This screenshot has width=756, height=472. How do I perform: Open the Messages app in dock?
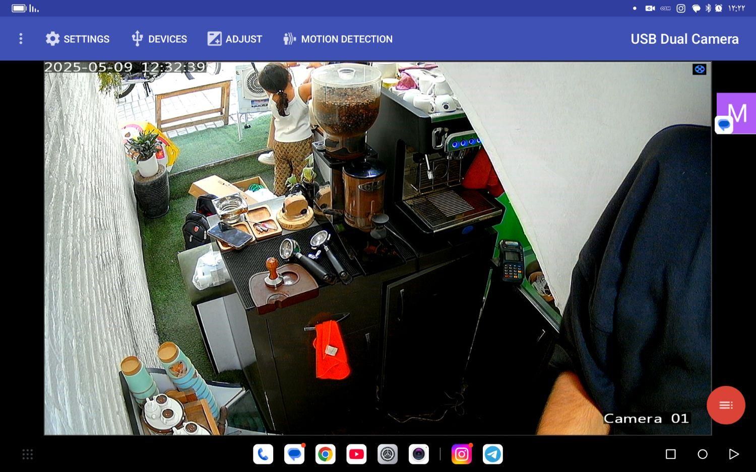click(294, 454)
